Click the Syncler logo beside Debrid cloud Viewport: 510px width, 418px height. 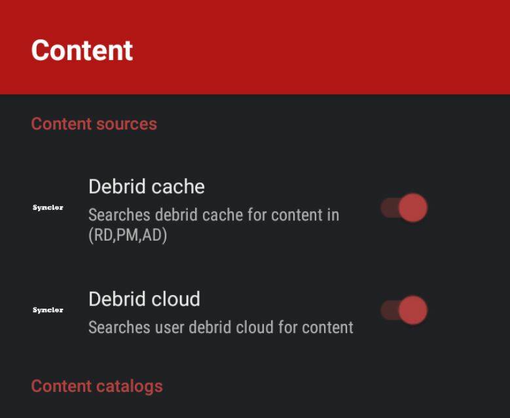coord(48,309)
